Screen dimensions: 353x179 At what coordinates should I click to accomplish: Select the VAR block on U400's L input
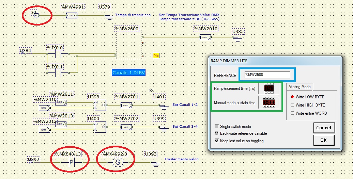pos(45,130)
